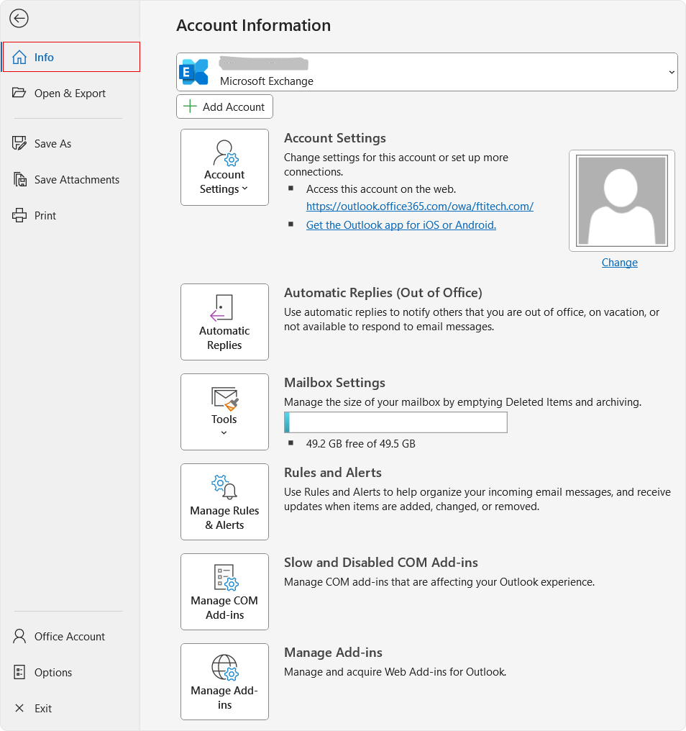Image resolution: width=686 pixels, height=731 pixels.
Task: Click Get the Outlook app link
Action: pyautogui.click(x=401, y=224)
